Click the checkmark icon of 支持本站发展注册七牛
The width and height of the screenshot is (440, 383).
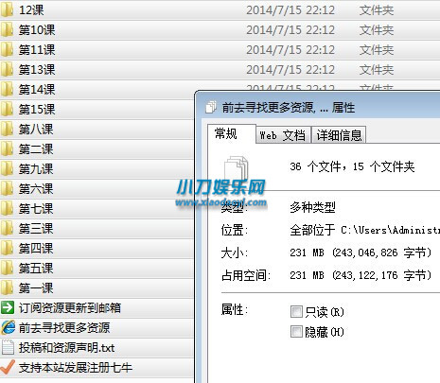[x=8, y=367]
